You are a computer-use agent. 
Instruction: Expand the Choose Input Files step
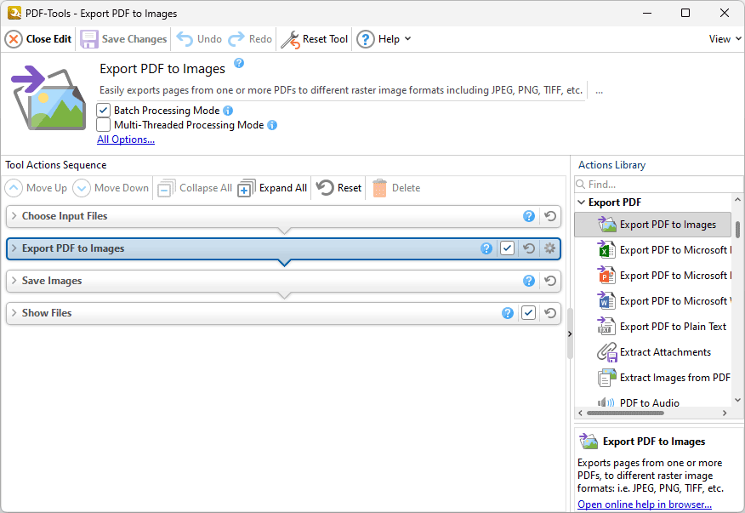pos(14,216)
